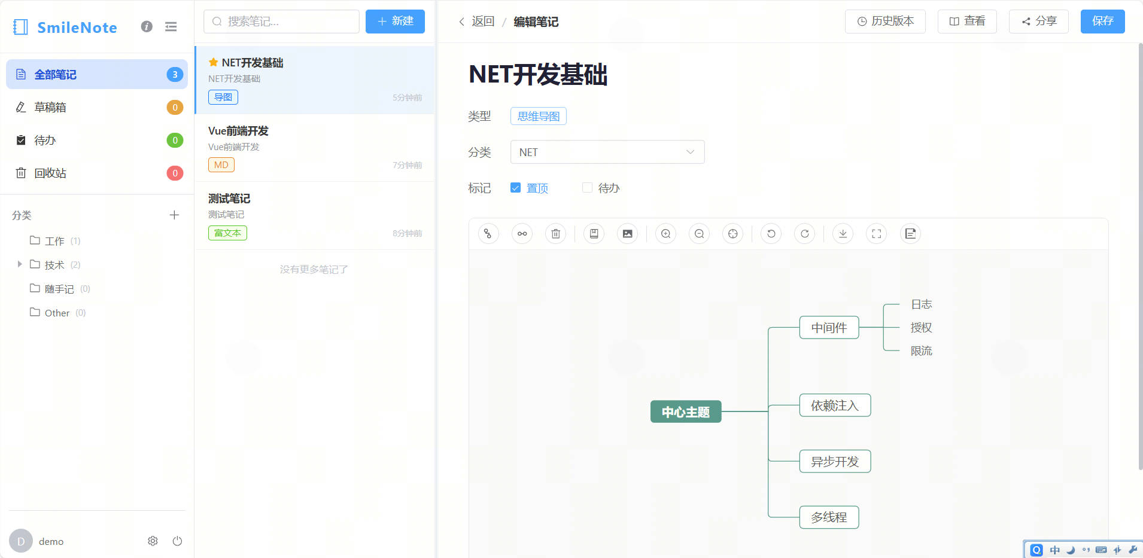This screenshot has height=558, width=1143.
Task: Click the input method Q logo icon
Action: (x=1036, y=550)
